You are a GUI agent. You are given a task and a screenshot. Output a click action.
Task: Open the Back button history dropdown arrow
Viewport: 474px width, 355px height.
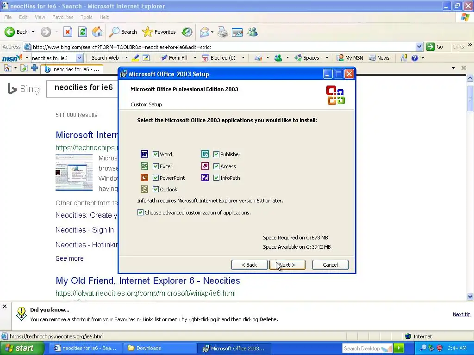point(33,32)
